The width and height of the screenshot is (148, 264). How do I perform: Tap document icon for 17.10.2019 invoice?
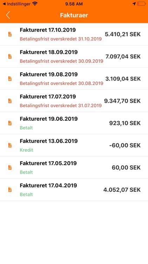(10, 34)
